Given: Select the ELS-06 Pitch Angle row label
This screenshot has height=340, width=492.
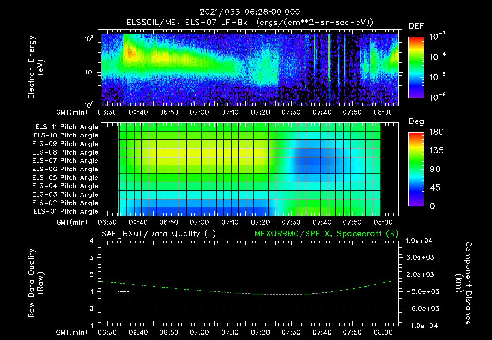Looking at the screenshot, I should [65, 169].
